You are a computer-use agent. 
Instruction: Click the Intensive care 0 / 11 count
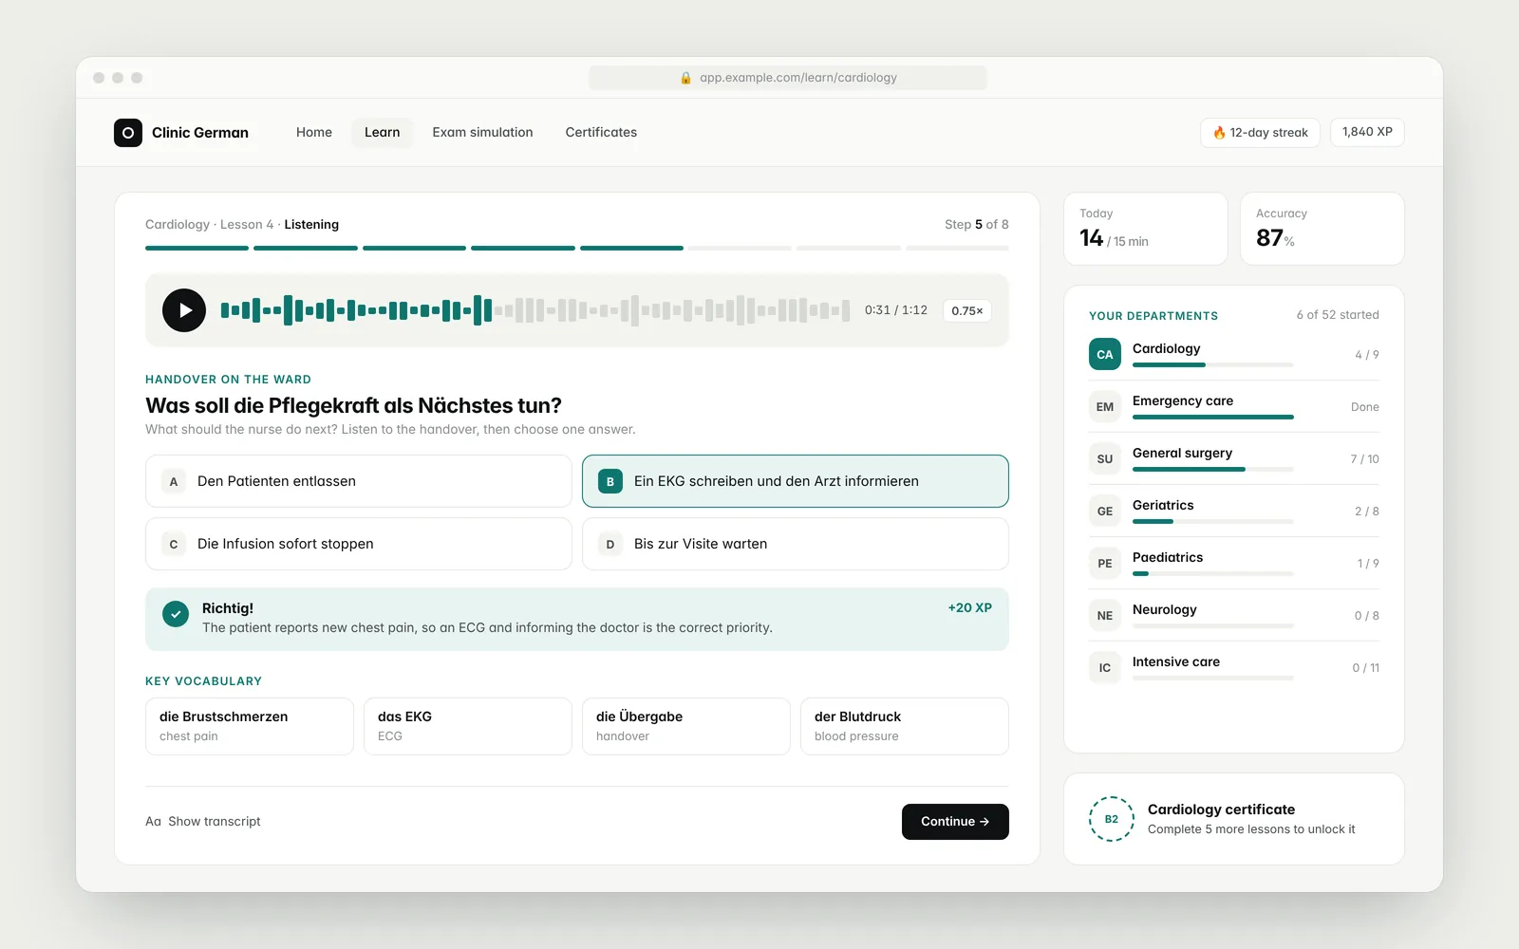(x=1366, y=668)
